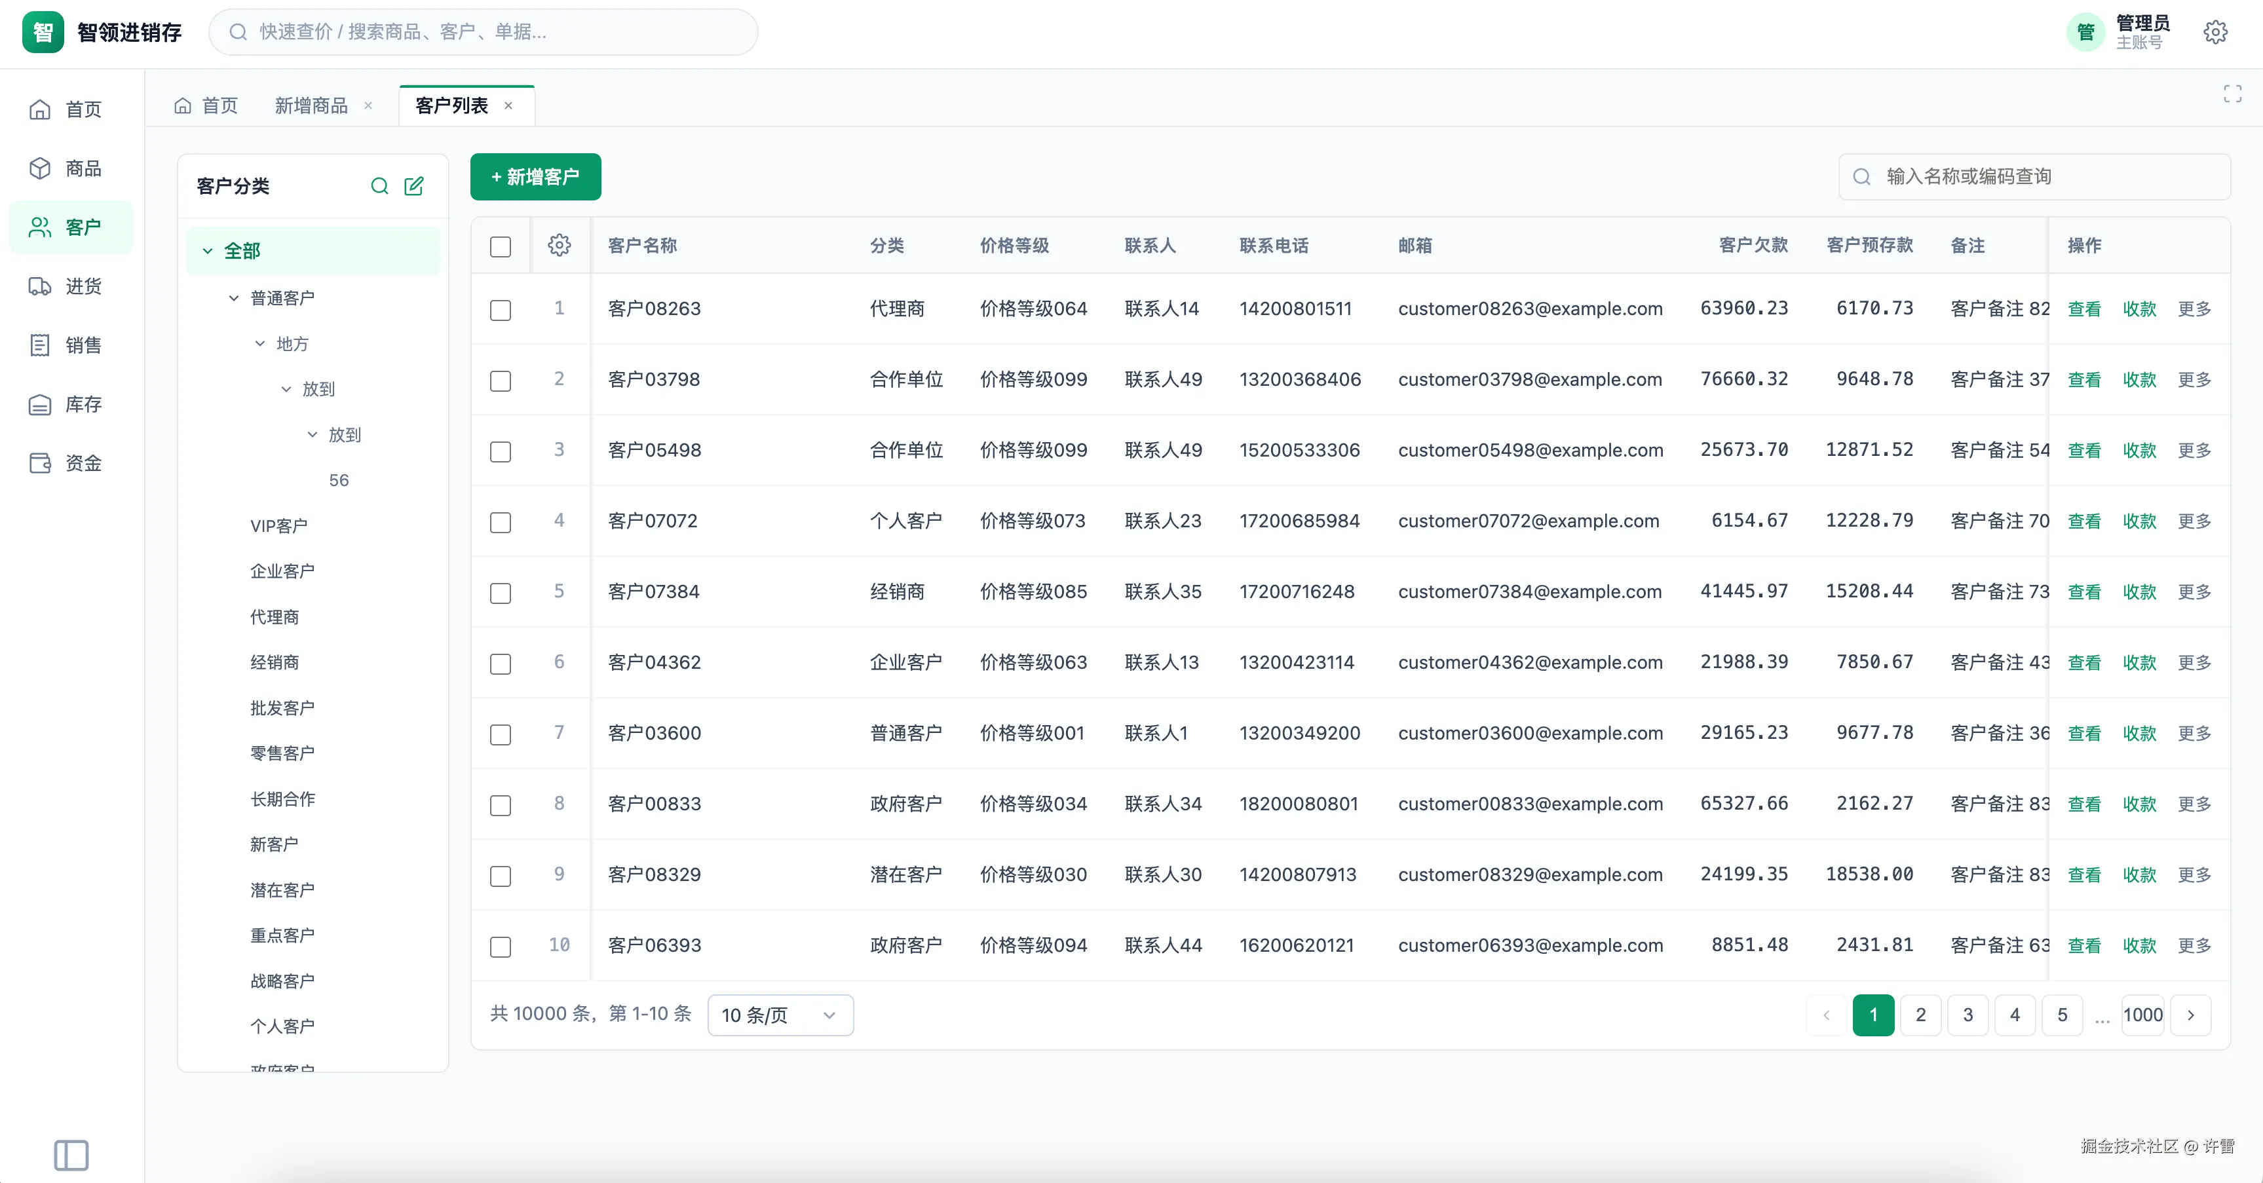Open the 库存 inventory module in the sidebar
The width and height of the screenshot is (2263, 1183).
pos(70,404)
